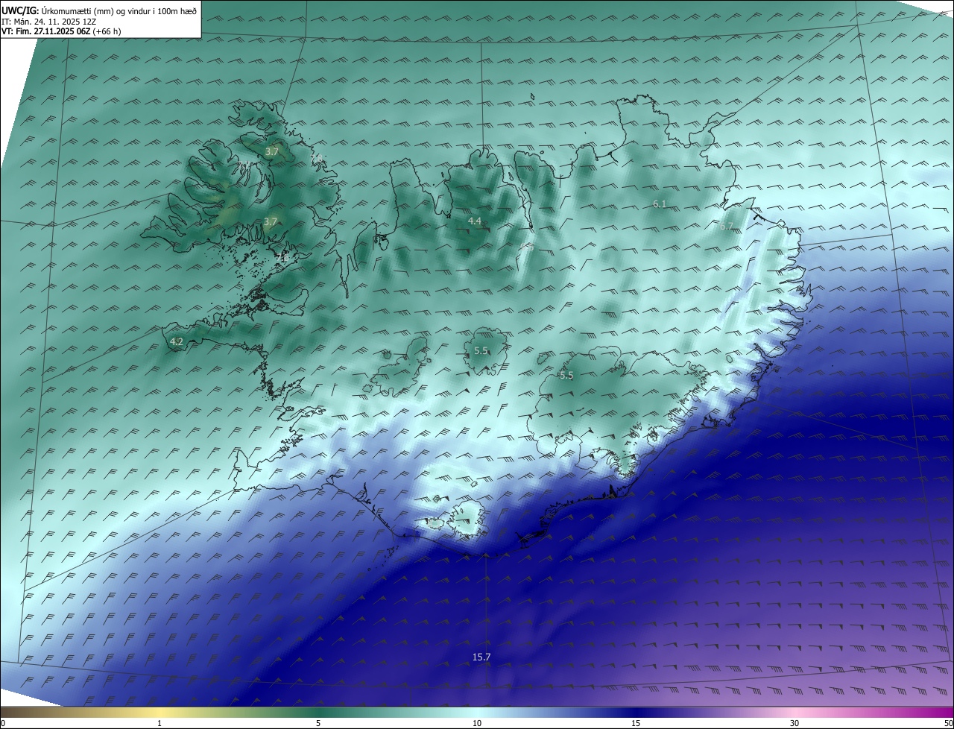Click the 5.5 value inside Hofsjökull glacier outline
Screen dimensions: 954x729
[481, 350]
